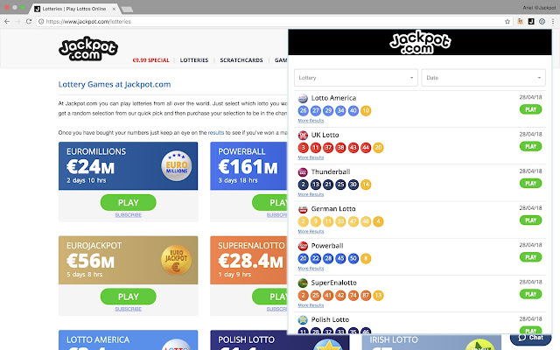The height and width of the screenshot is (350, 560).
Task: Click the POLISH LOTTO card on website
Action: [x=280, y=340]
